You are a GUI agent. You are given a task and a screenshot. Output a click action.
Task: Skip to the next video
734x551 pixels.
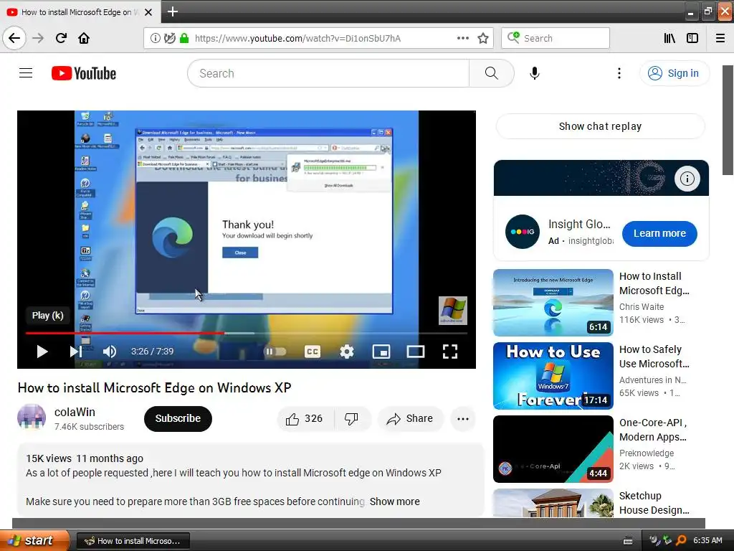(76, 352)
